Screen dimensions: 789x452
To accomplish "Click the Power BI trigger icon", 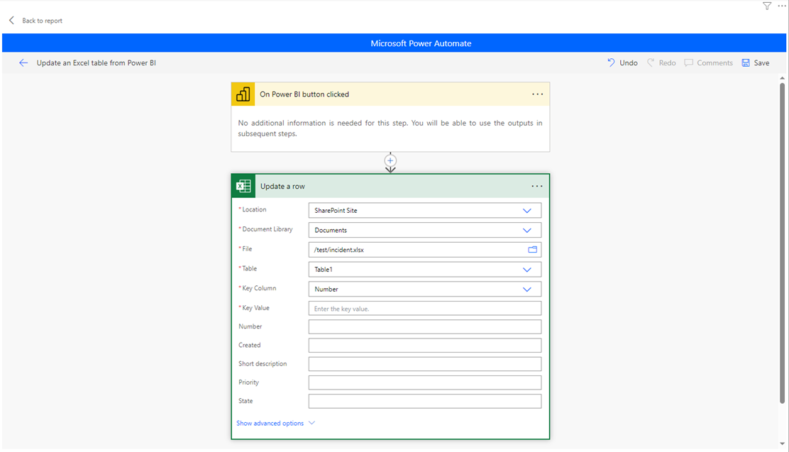I will tap(243, 94).
